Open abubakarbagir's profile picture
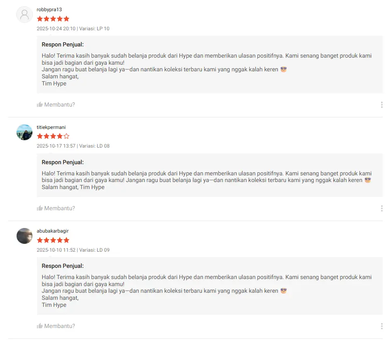Screen dimensions: 391x340 [24, 236]
